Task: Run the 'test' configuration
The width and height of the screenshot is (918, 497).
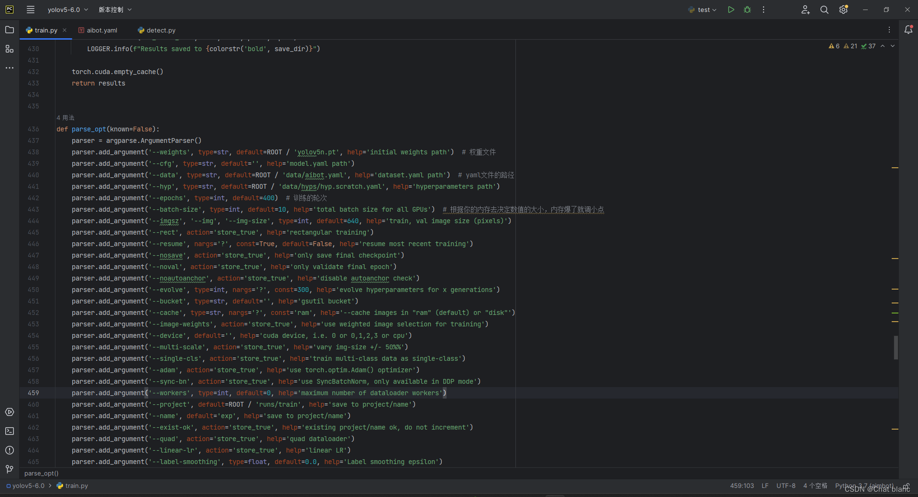Action: pyautogui.click(x=731, y=10)
